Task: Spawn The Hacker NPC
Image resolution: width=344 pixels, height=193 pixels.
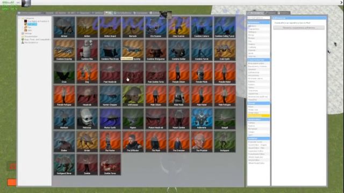Action: (110, 142)
